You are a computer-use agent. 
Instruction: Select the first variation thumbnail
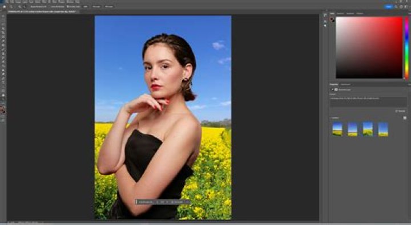(337, 129)
